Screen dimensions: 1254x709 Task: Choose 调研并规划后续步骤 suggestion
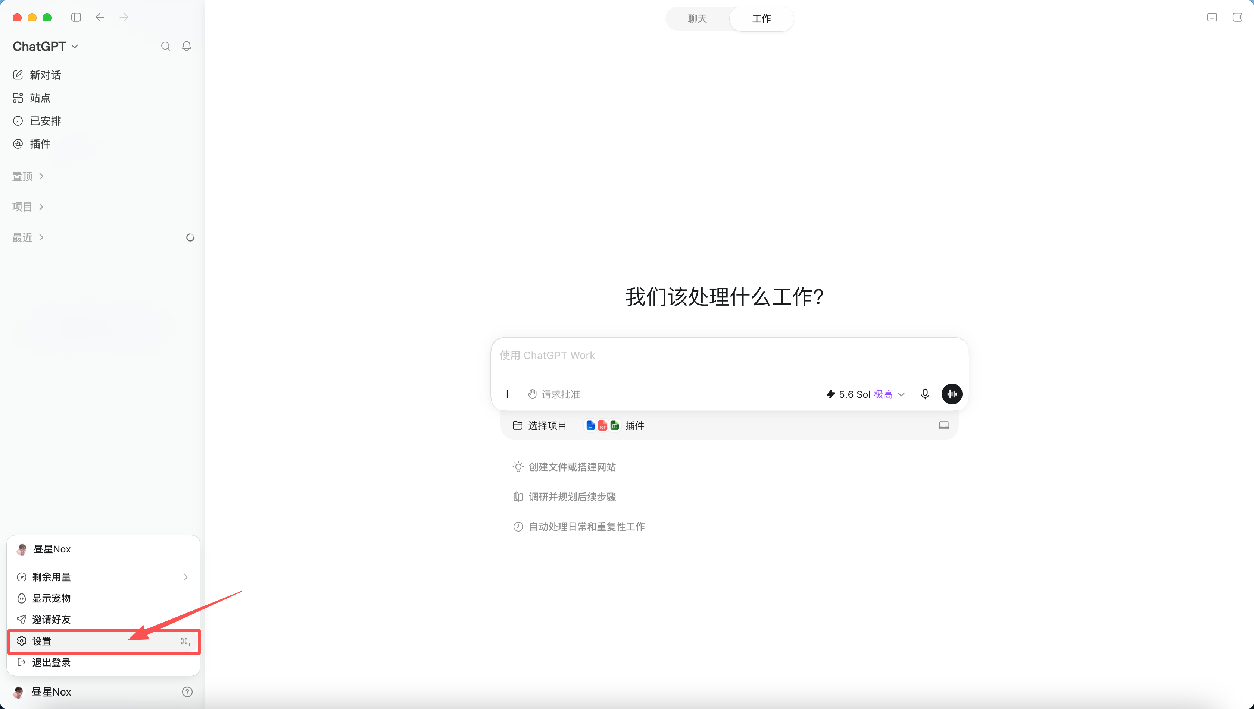point(565,497)
